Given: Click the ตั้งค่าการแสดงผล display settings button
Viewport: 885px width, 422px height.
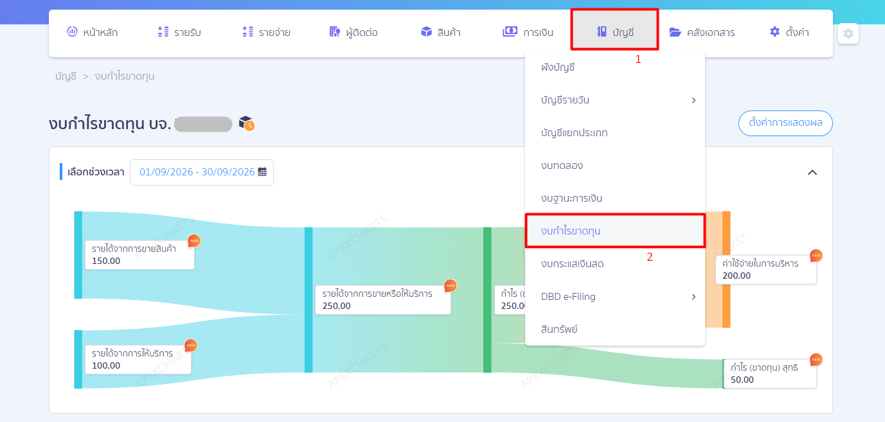Looking at the screenshot, I should tap(785, 123).
